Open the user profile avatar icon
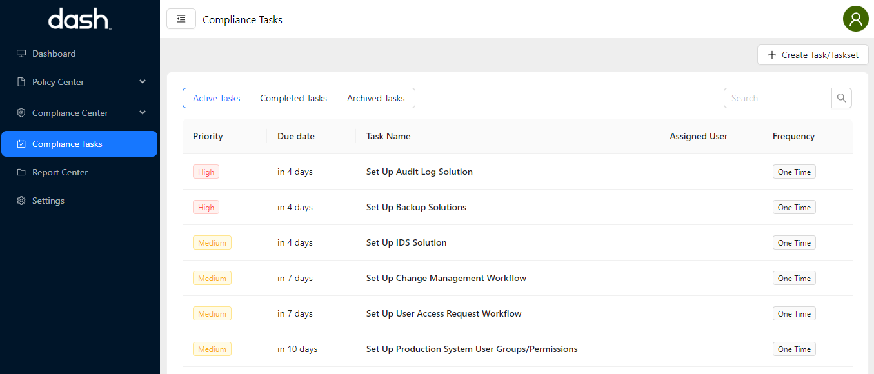This screenshot has width=874, height=374. tap(855, 19)
